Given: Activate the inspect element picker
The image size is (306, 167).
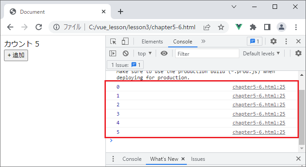Looking at the screenshot, I should point(113,41).
